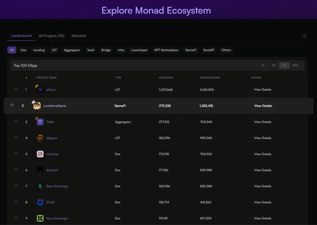
Task: Click the Ambient project logo
Action: [40, 170]
